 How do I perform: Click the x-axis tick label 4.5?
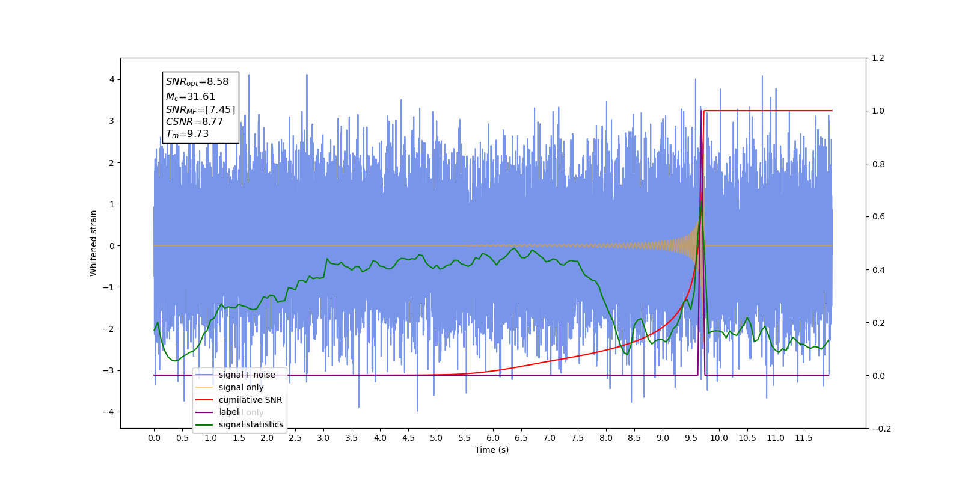click(408, 438)
